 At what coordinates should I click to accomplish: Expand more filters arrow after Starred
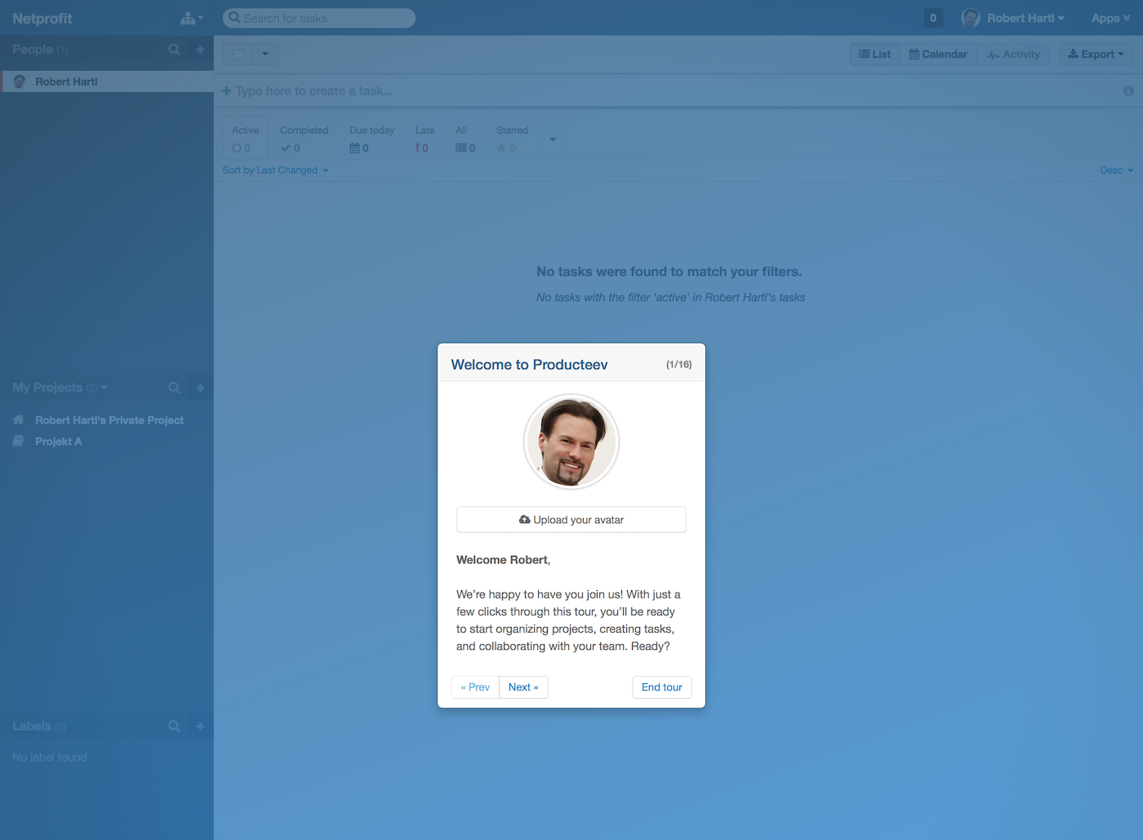pos(553,140)
